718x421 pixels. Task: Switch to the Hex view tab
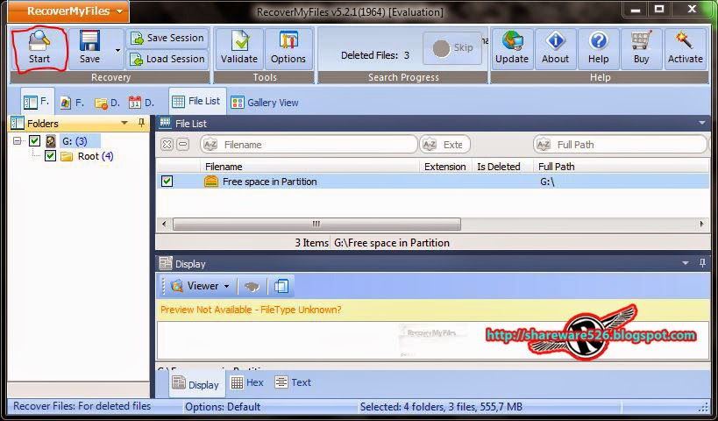click(x=247, y=382)
